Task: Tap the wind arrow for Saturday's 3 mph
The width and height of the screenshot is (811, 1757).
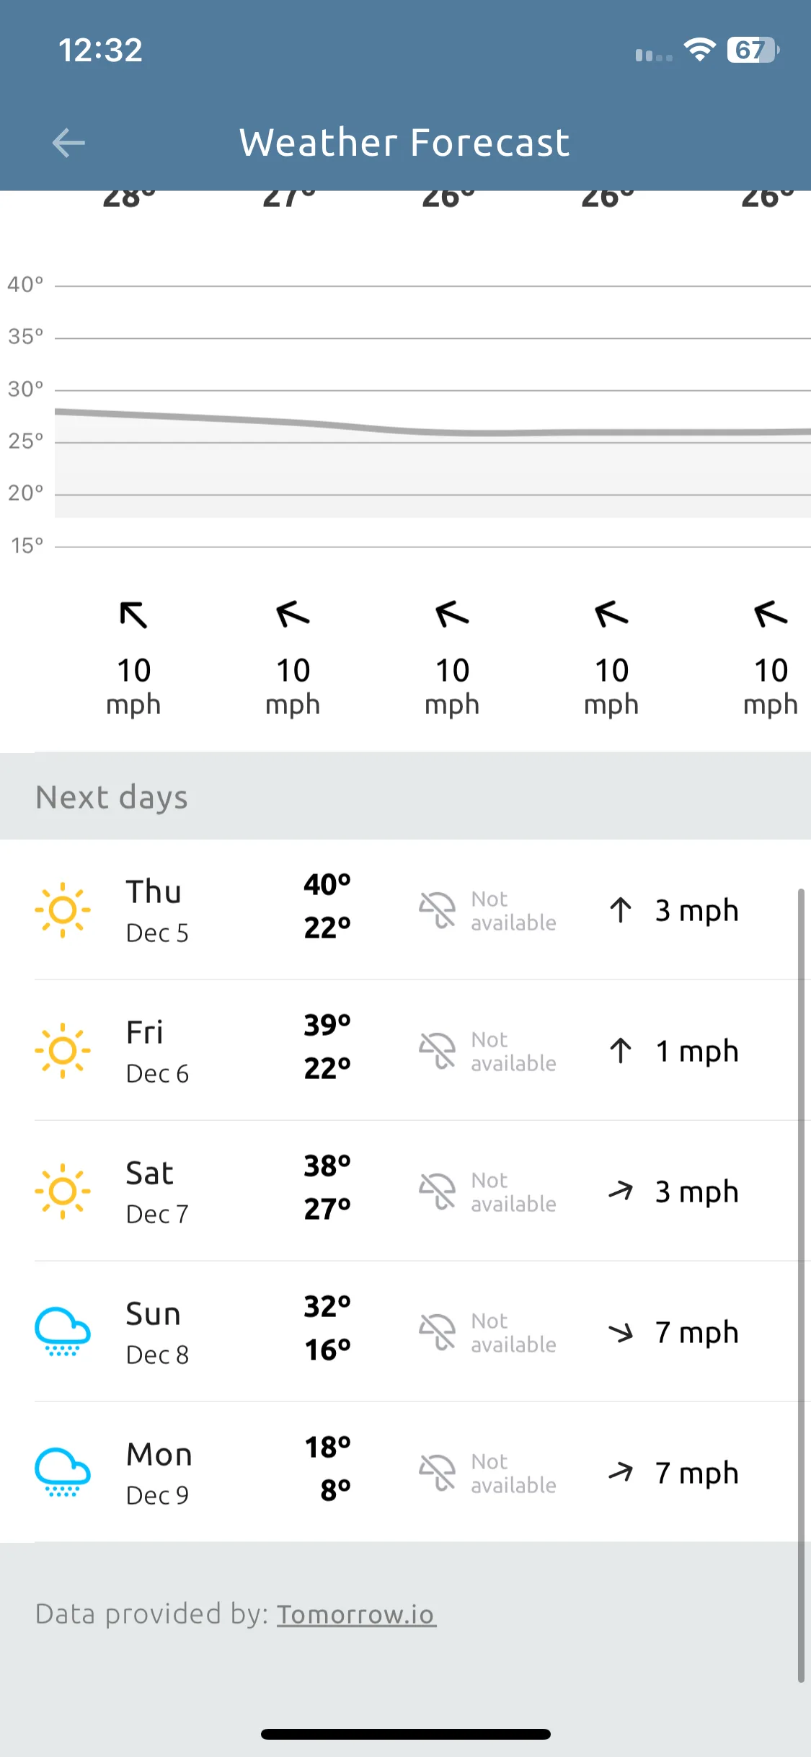Action: [621, 1191]
